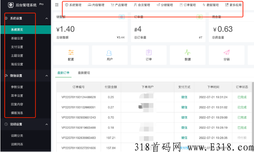Open 产品管理 in top navigation
The height and width of the screenshot is (152, 254).
click(119, 5)
